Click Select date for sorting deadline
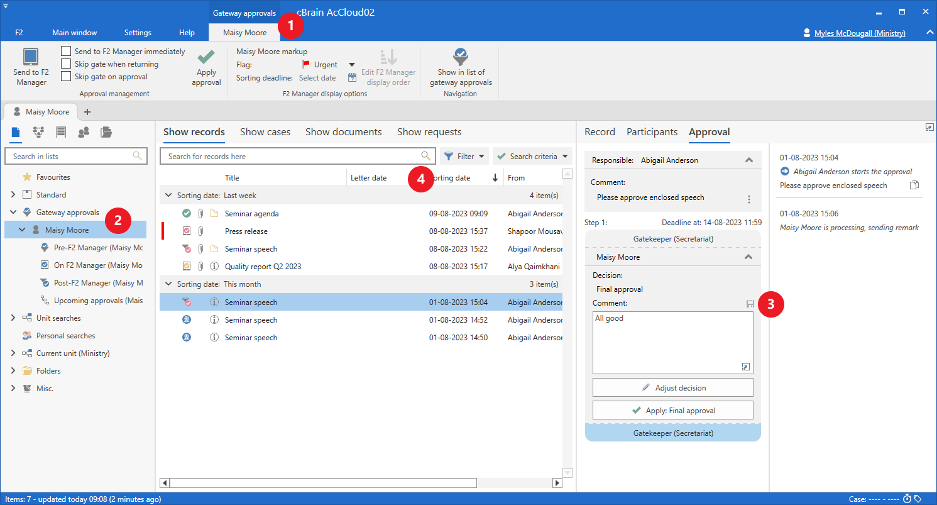Screen dimensions: 937x505 pos(317,78)
